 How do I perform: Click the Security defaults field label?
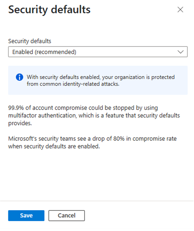(x=30, y=41)
